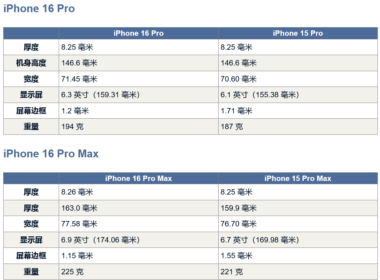Click the 70.60 毫米 width cell
Viewport: 380px width, 280px height.
(298, 79)
